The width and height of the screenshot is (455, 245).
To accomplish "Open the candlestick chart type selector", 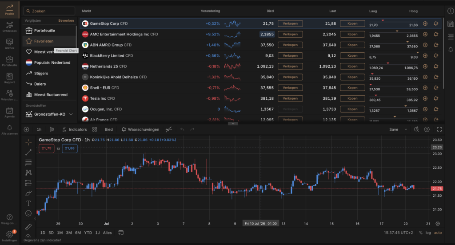I will [x=52, y=129].
